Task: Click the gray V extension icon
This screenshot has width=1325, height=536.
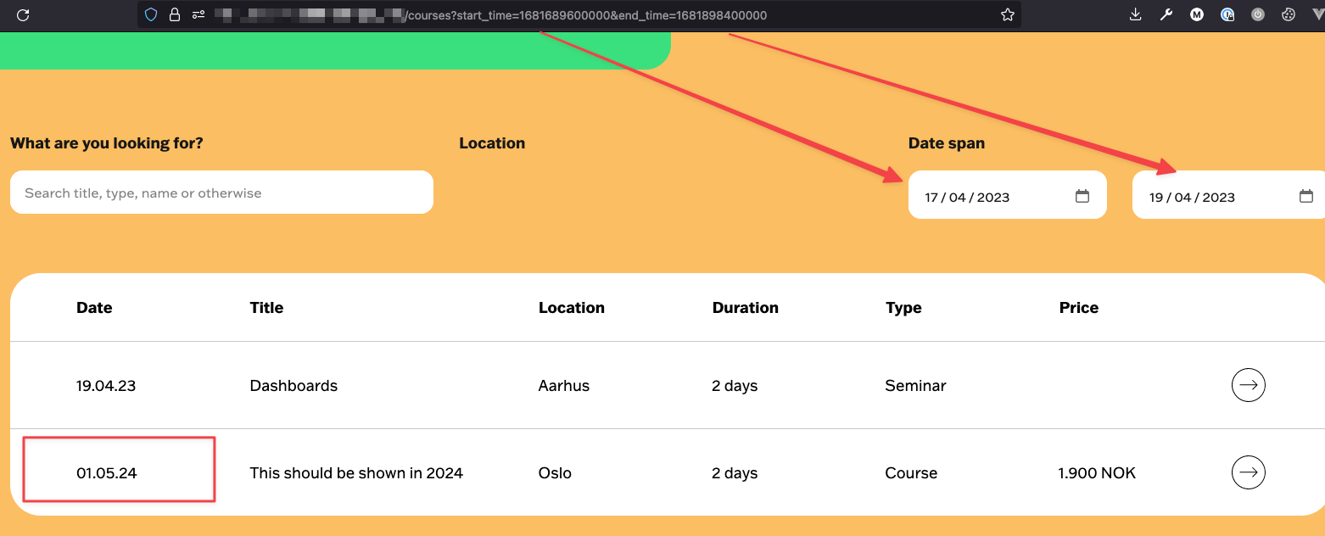Action: [x=1319, y=14]
